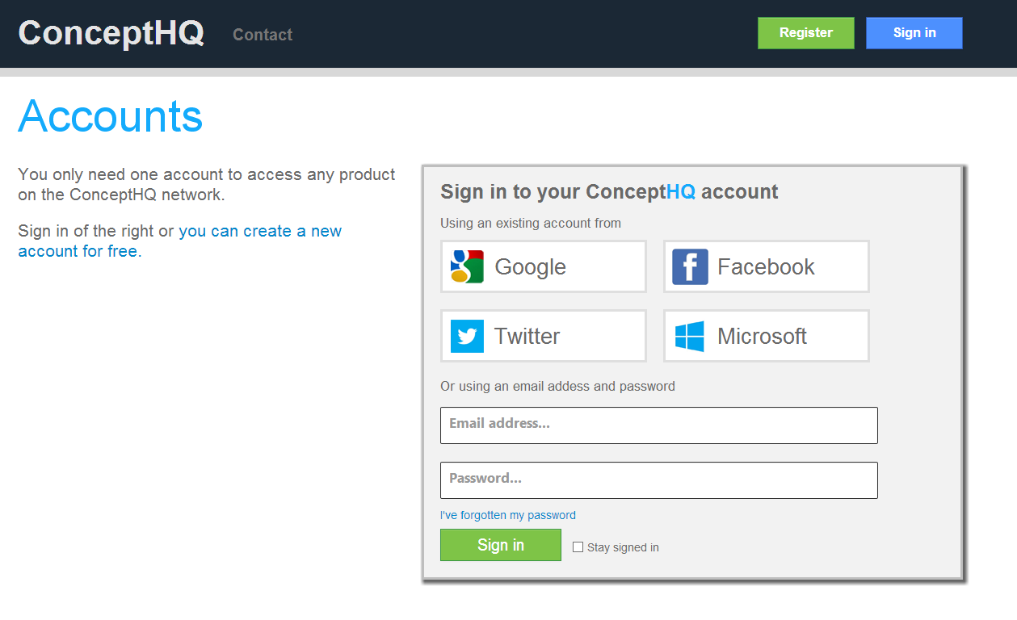1017x620 pixels.
Task: Sign in with Google account button
Action: [x=544, y=266]
